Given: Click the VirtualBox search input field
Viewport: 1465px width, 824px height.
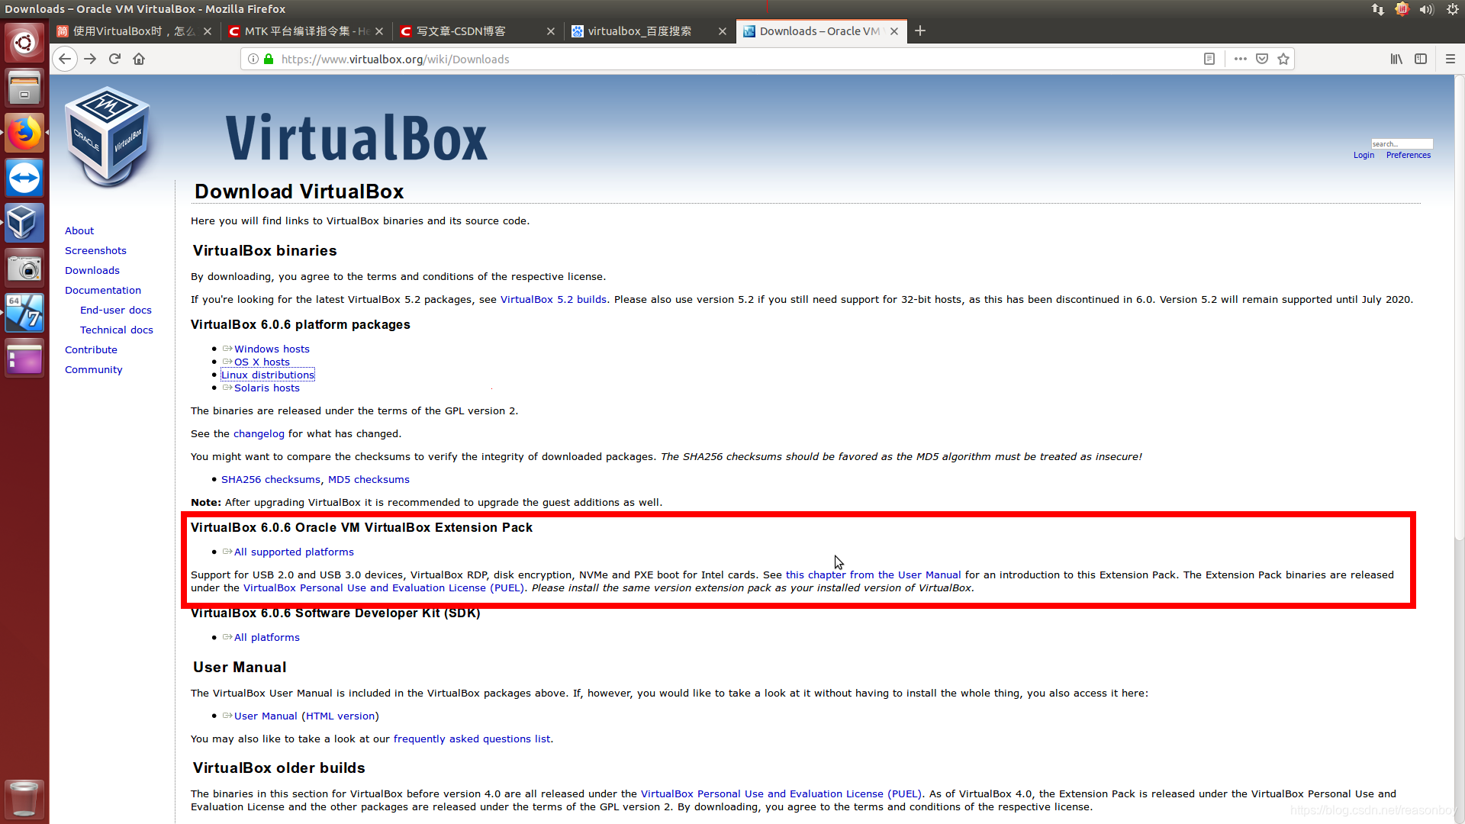Looking at the screenshot, I should [1401, 143].
